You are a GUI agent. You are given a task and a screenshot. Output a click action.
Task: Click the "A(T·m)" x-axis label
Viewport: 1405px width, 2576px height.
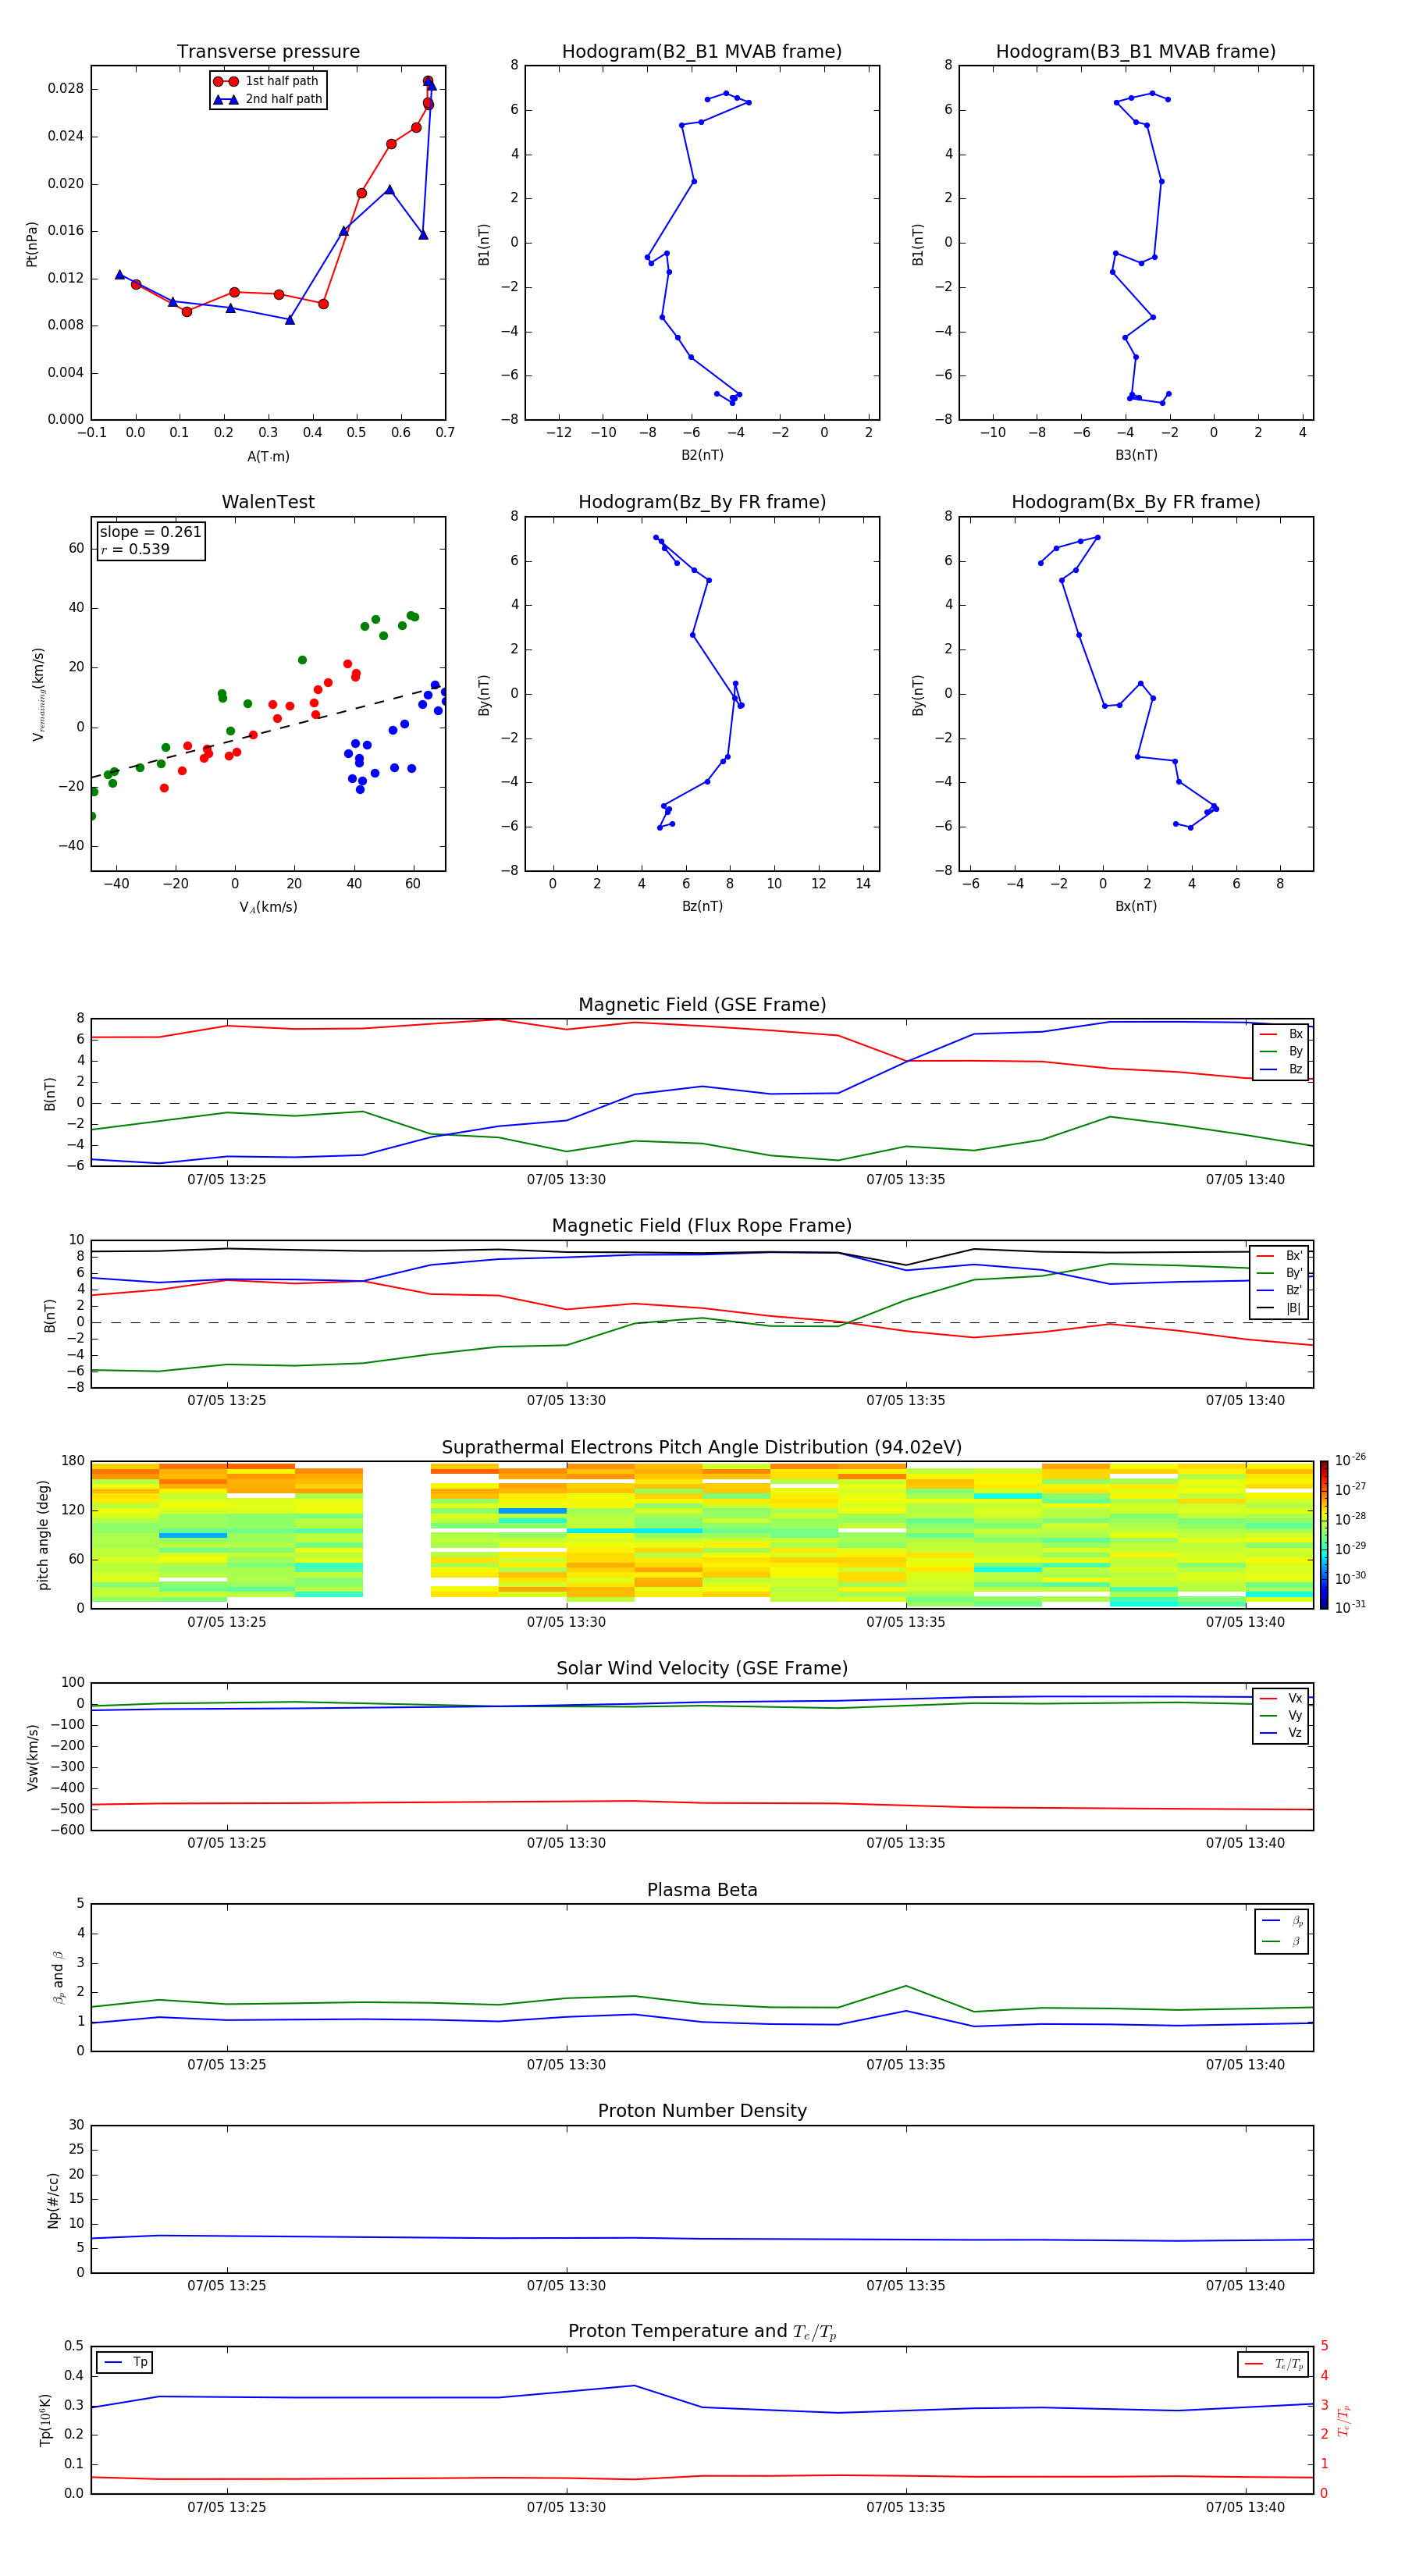point(268,457)
